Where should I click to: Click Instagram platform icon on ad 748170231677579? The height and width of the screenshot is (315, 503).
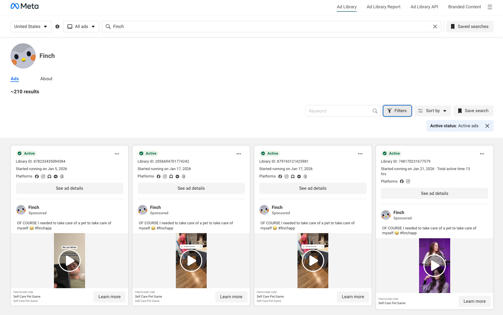(x=408, y=181)
